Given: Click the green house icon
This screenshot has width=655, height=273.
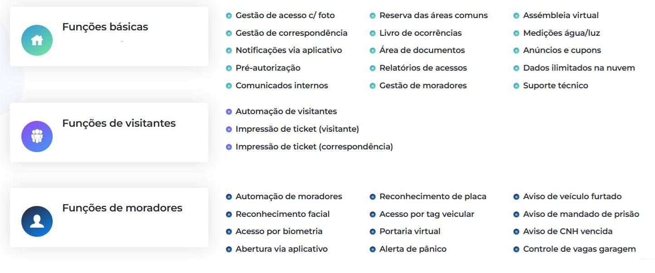Looking at the screenshot, I should pos(37,40).
